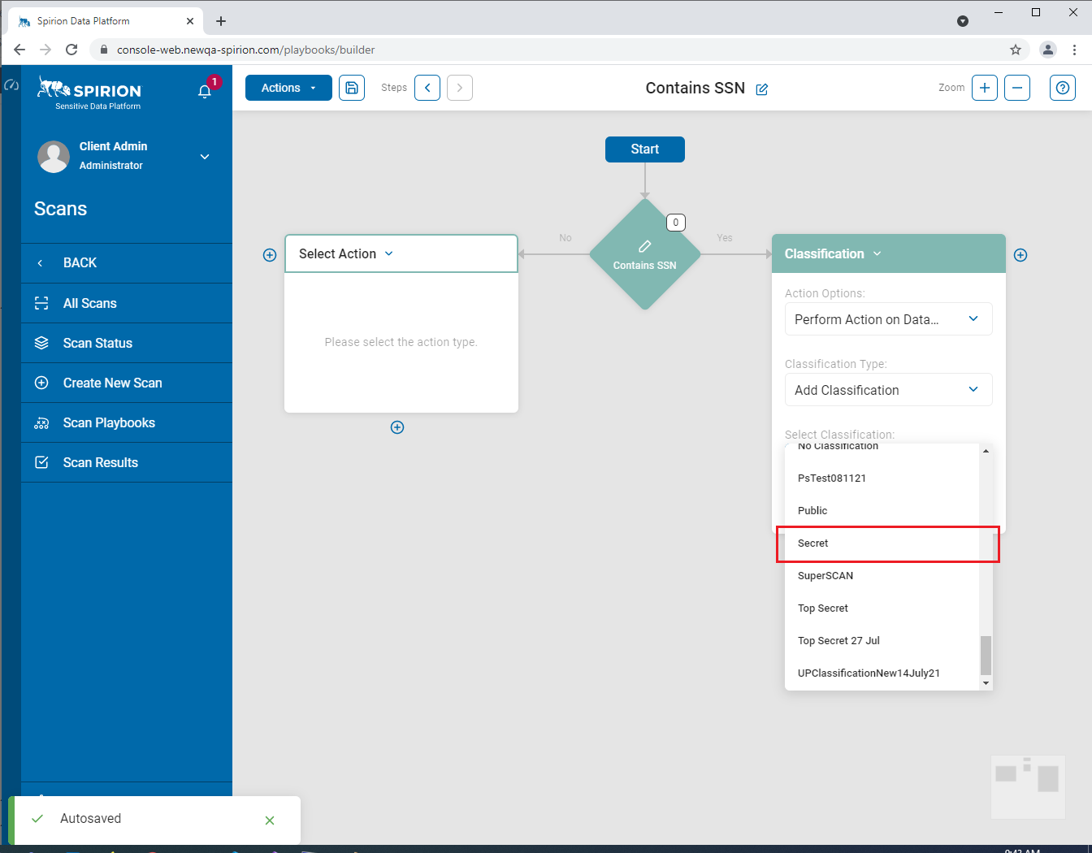This screenshot has height=853, width=1092.
Task: Choose Top Secret classification option
Action: [x=882, y=608]
